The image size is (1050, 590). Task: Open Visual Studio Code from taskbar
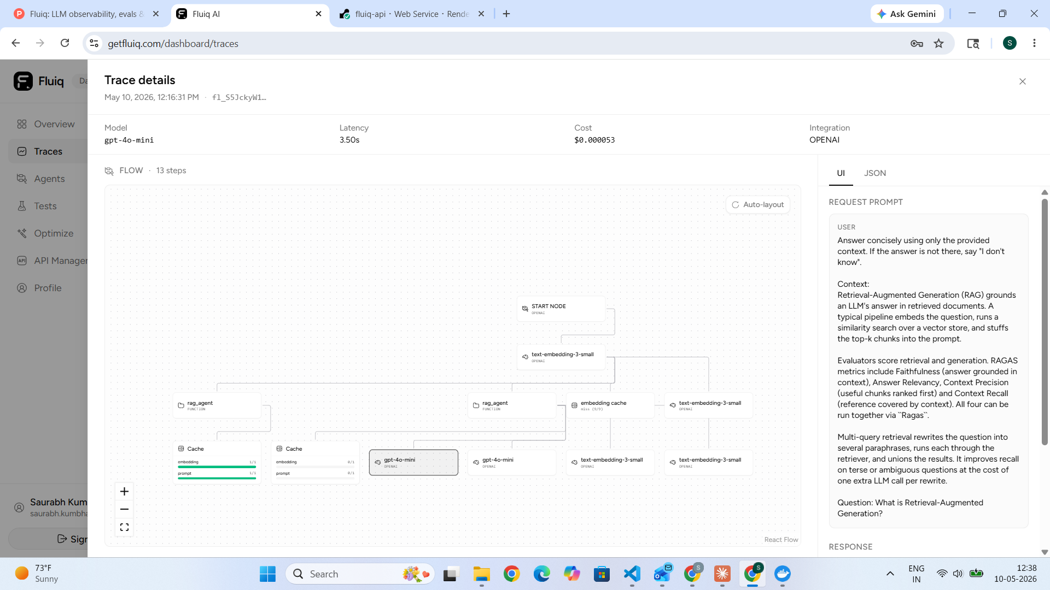pyautogui.click(x=632, y=574)
